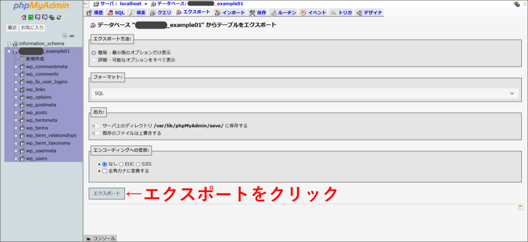Viewport: 528px width, 242px height.
Task: Click the データベース _example01 breadcrumb link
Action: pos(201,4)
